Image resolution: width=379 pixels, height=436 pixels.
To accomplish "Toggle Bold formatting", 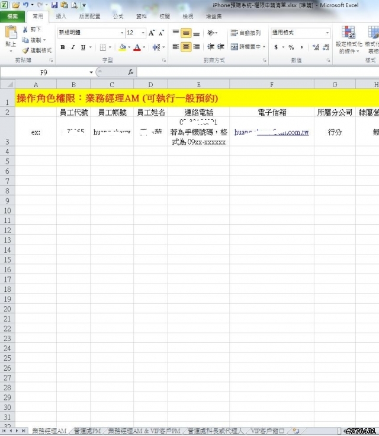I will coord(63,47).
